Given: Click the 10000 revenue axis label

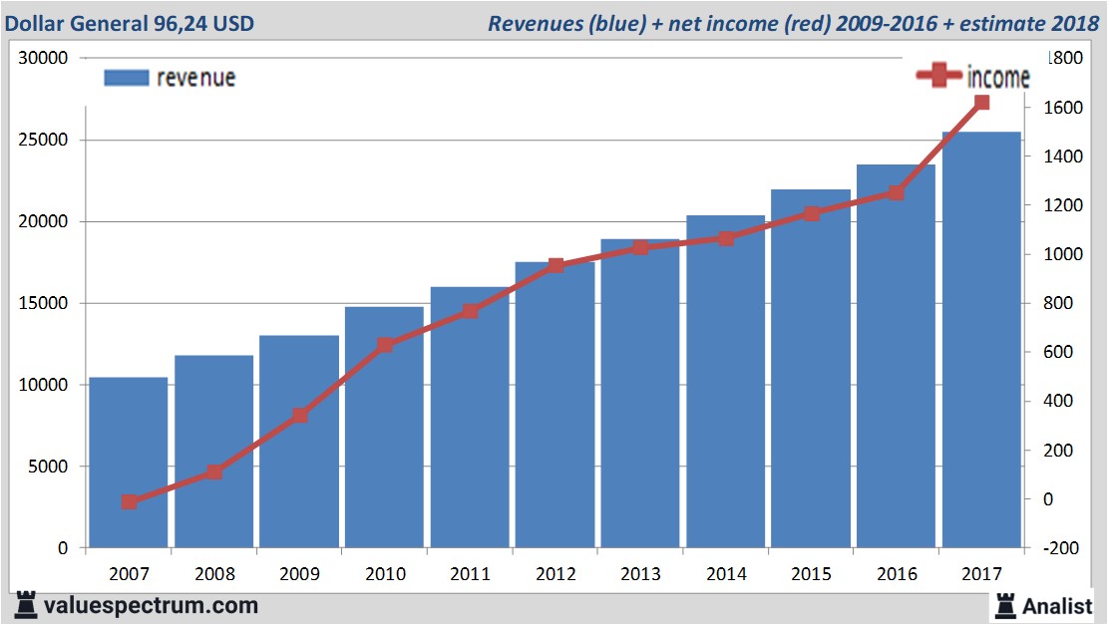Looking at the screenshot, I should click(x=43, y=385).
